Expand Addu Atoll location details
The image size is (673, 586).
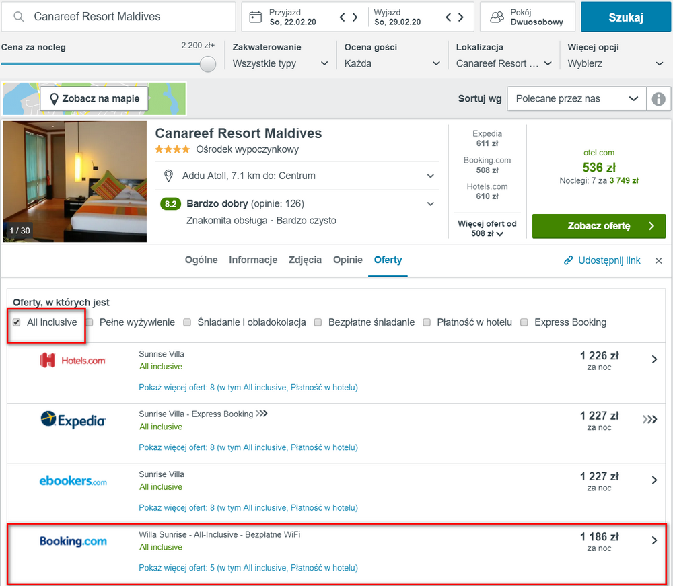tap(431, 176)
